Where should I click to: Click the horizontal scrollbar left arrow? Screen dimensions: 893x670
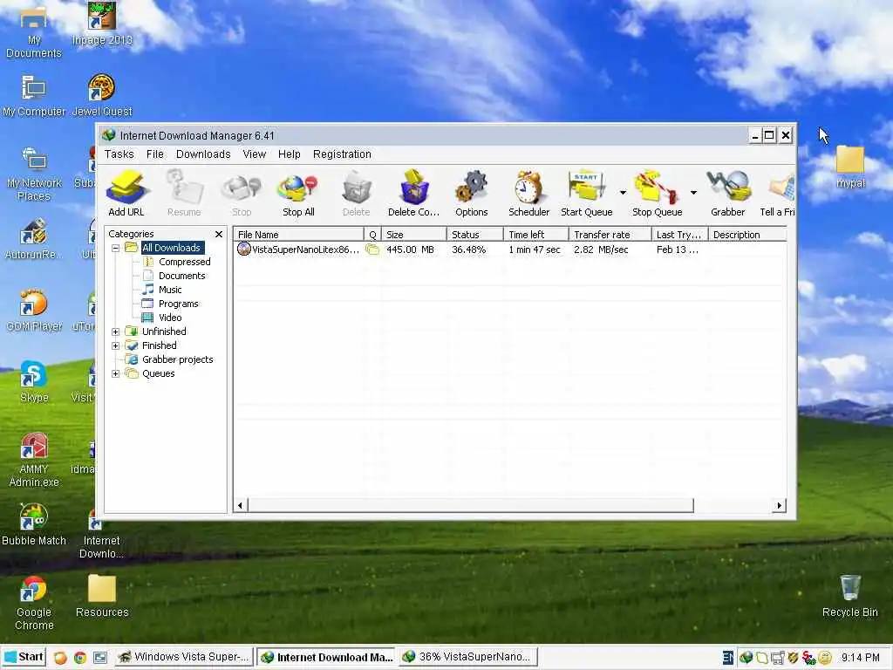pyautogui.click(x=241, y=505)
